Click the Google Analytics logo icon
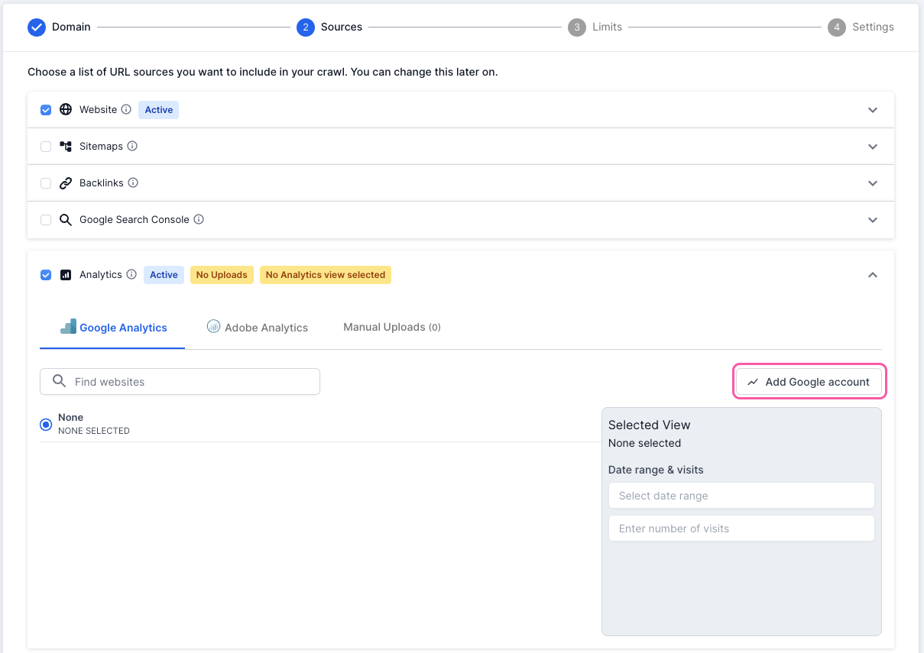 (68, 327)
